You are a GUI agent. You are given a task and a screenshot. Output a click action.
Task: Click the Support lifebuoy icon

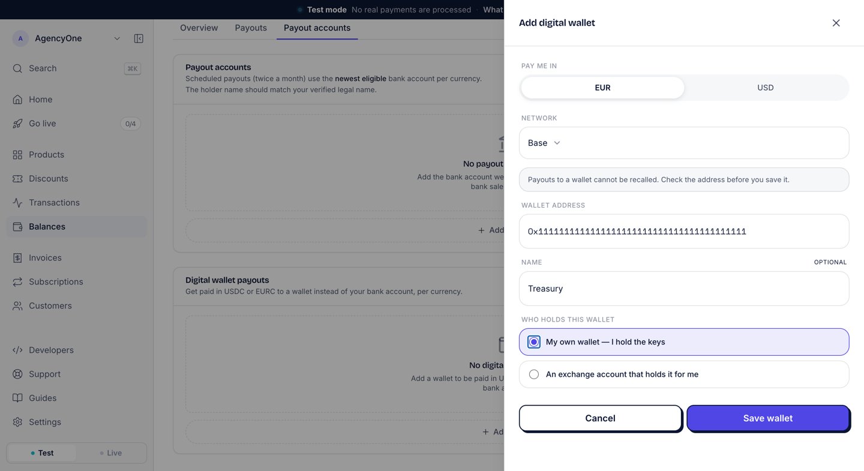[17, 374]
